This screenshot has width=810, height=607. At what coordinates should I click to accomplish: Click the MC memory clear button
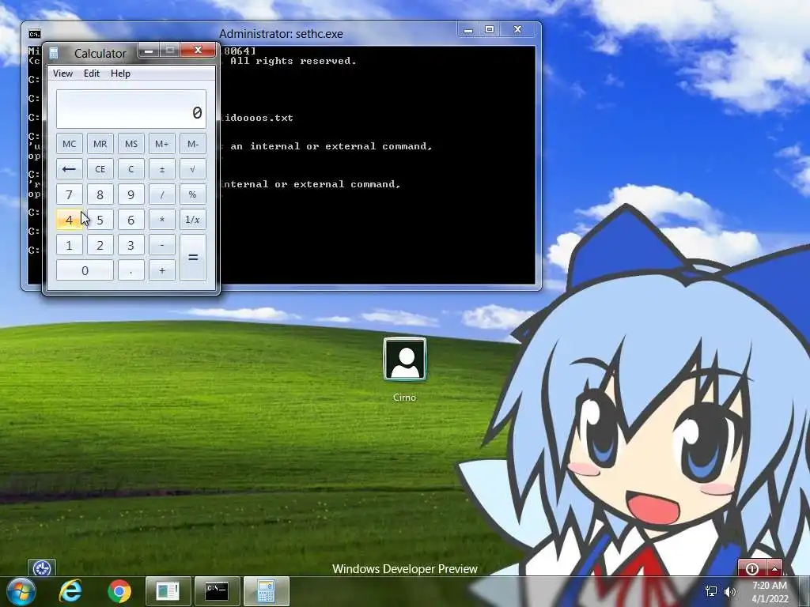pos(70,144)
